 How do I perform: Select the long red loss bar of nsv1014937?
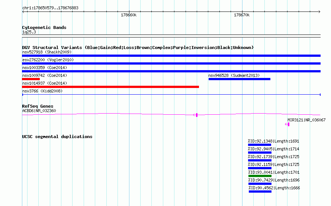(110, 87)
